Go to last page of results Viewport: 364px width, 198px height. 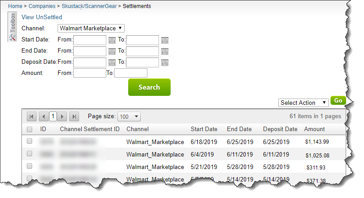click(x=74, y=116)
